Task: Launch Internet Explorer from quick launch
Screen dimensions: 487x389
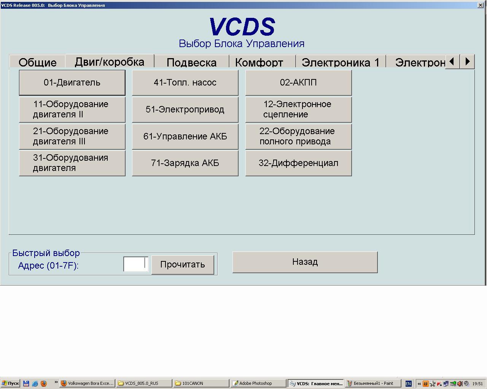Action: point(35,383)
